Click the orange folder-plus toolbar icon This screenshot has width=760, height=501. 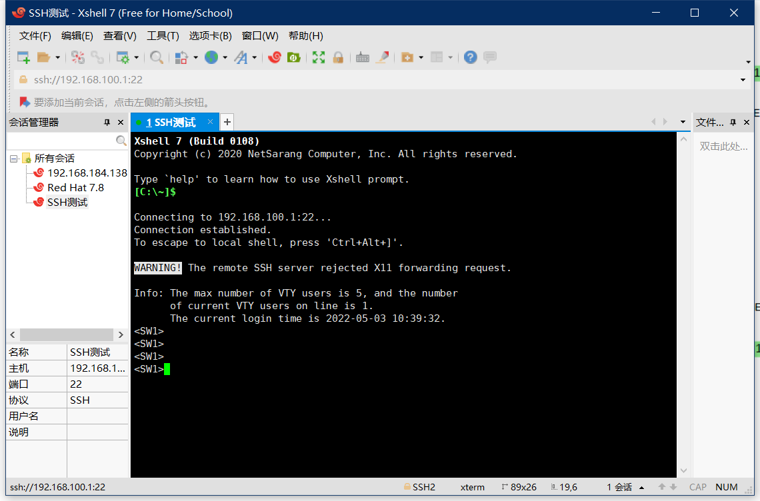point(407,57)
